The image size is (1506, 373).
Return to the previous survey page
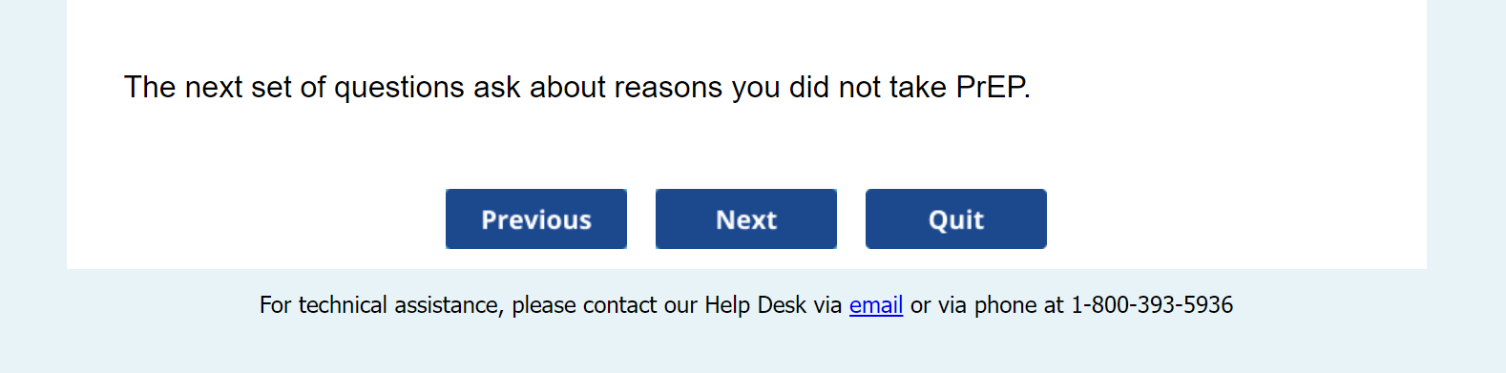coord(535,219)
